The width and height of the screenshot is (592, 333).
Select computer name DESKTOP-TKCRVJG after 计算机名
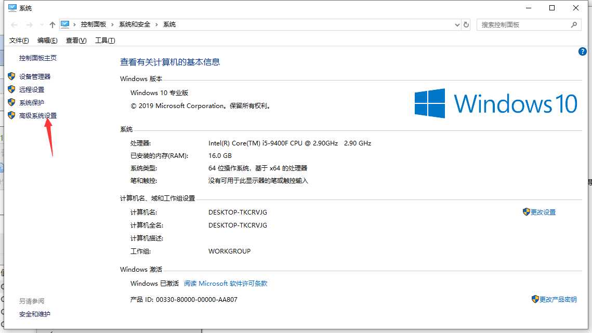238,212
